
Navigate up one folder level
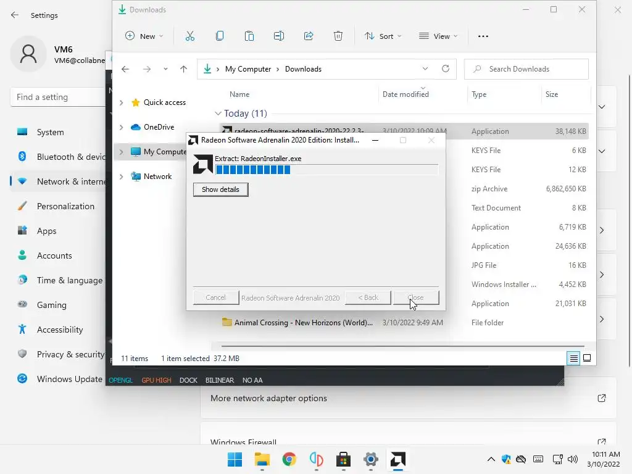183,69
